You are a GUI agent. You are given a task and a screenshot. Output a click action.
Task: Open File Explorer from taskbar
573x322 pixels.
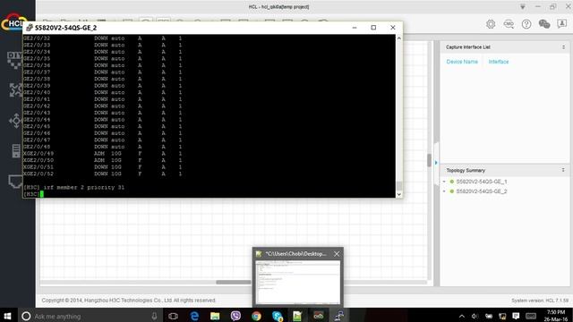click(215, 316)
